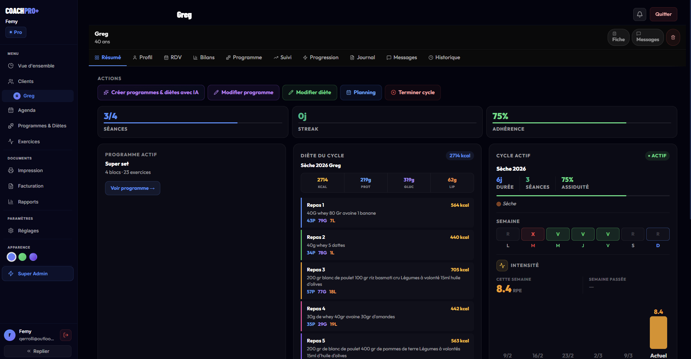Click the Femy user avatar circle
The height and width of the screenshot is (359, 691).
[10, 335]
